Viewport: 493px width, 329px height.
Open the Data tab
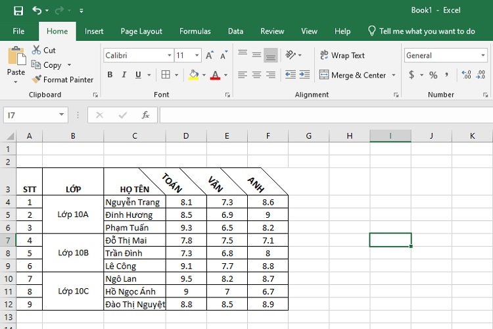point(235,31)
